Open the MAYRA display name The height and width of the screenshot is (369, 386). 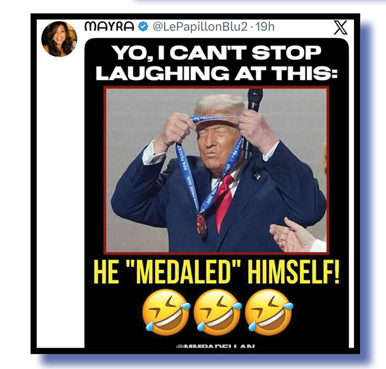coord(109,26)
